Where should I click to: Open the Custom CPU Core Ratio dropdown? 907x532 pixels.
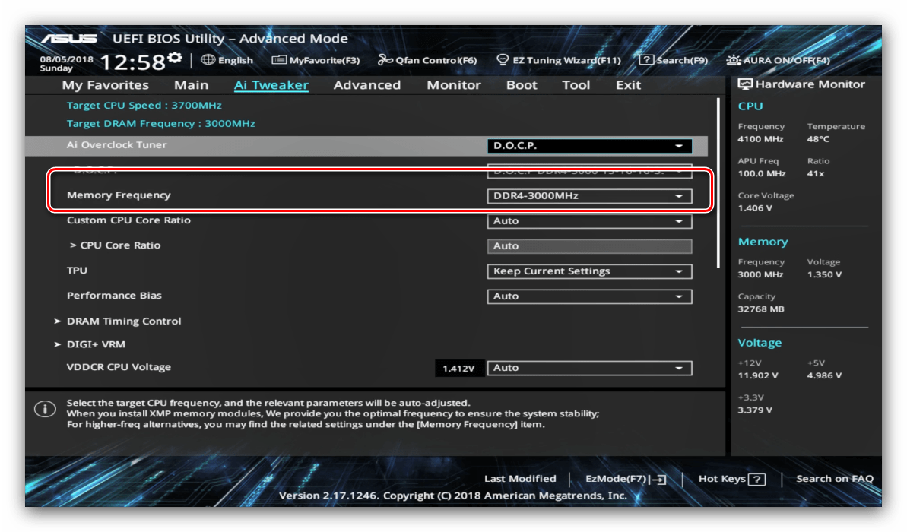tap(589, 221)
